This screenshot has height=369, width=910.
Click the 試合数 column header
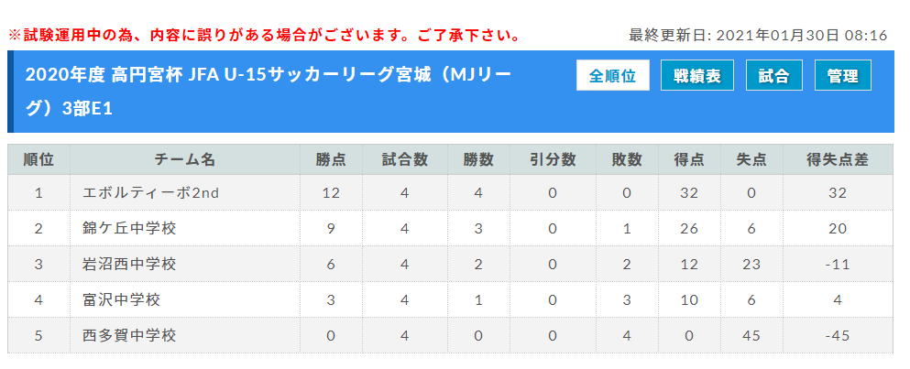pos(405,160)
